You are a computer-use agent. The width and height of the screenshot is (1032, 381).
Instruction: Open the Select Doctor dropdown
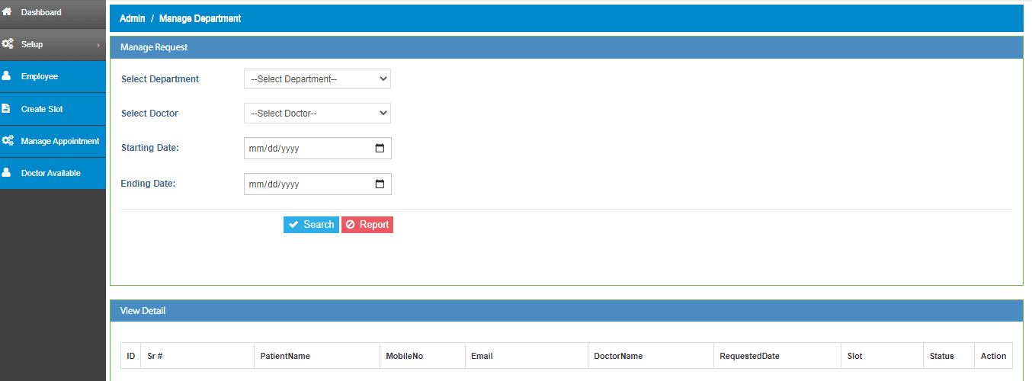tap(317, 114)
